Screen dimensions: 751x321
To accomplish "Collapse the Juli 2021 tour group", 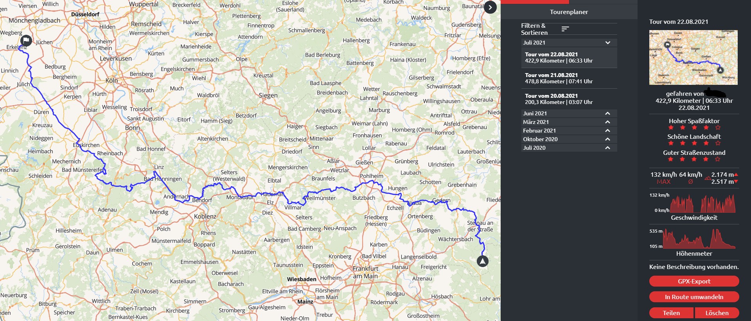I will tap(569, 43).
